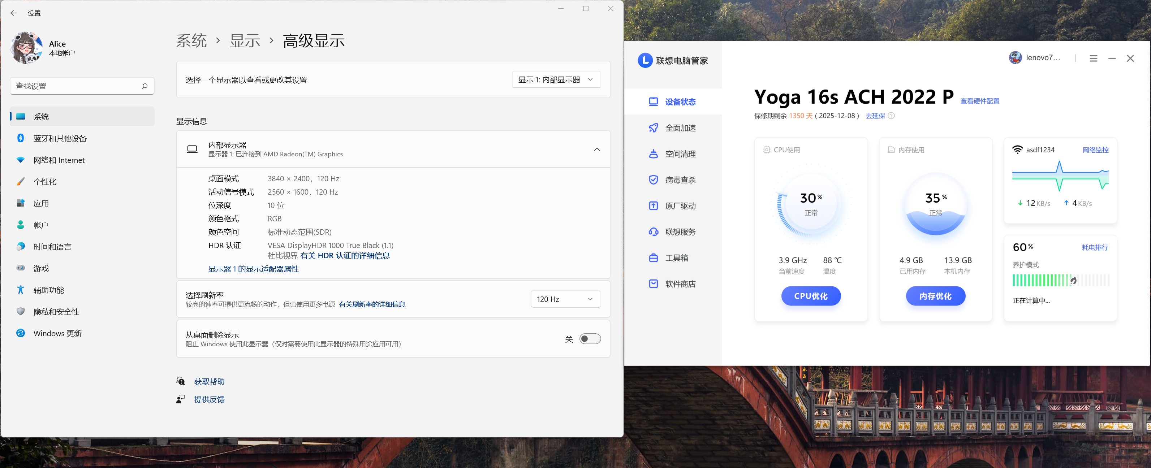Open 耗电排行 link
The image size is (1151, 468).
coord(1095,247)
